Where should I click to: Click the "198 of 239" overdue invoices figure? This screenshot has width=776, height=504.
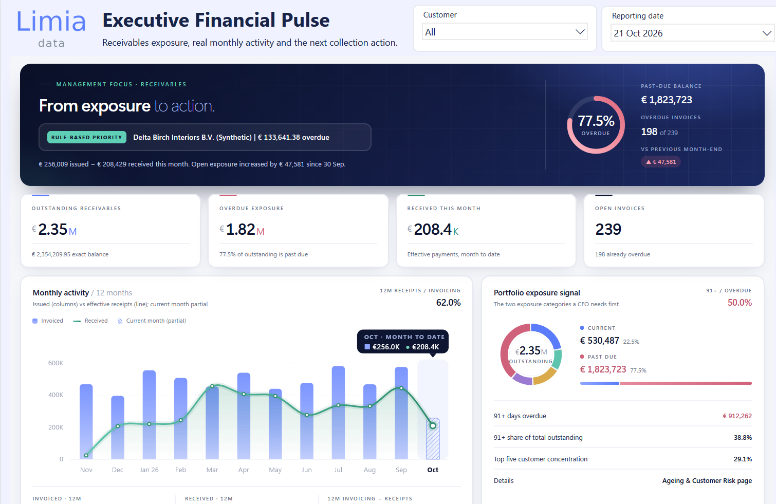(x=659, y=132)
